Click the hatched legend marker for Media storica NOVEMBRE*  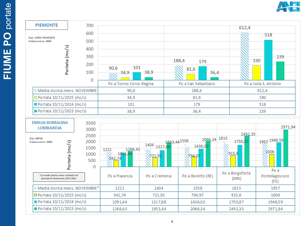click(35, 188)
